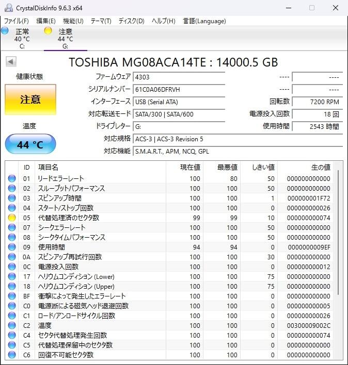
Task: Select the C: drive tab (正常 40 °C)
Action: [22, 39]
